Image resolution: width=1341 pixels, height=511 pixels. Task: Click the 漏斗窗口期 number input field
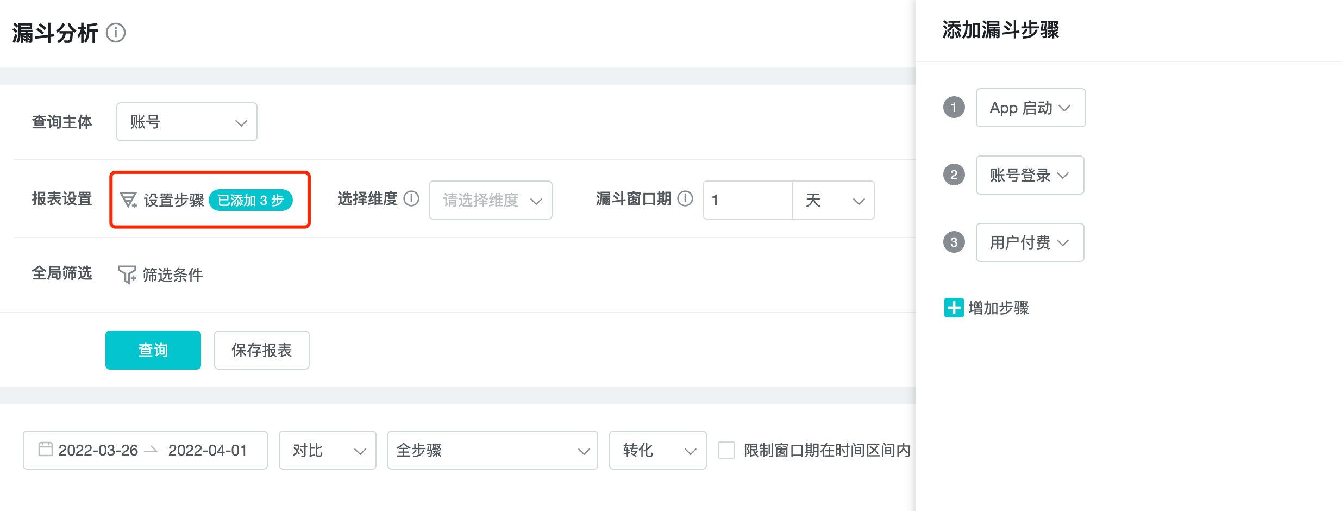(x=747, y=200)
